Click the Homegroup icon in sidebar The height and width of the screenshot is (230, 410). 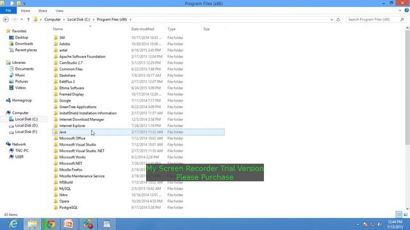pos(8,100)
